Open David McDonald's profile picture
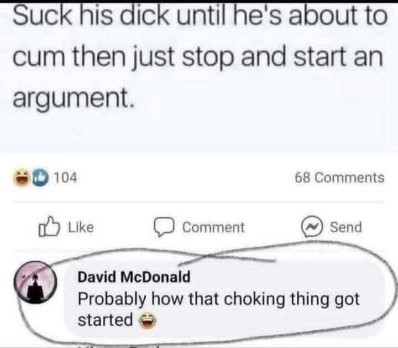Viewport: 398px width, 348px height. 35,282
